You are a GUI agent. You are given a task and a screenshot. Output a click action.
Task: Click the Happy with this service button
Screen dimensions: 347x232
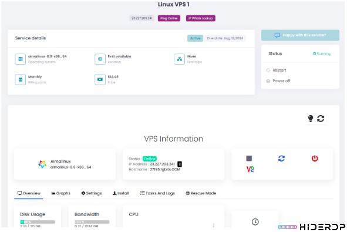tap(300, 35)
